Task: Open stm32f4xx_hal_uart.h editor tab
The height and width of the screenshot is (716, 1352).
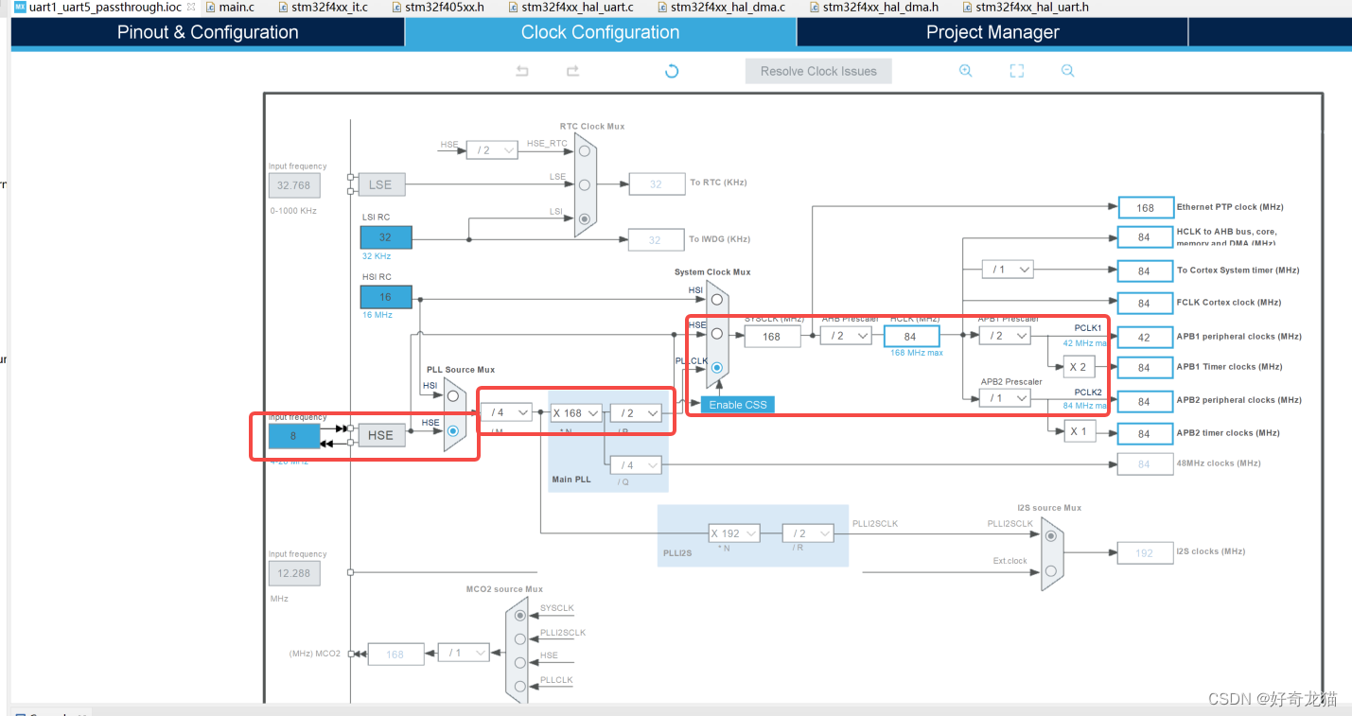Action: coord(1024,7)
